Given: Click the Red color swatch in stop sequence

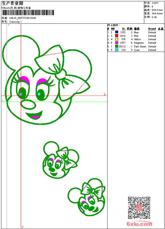Looking at the screenshot, I should coord(117,36).
